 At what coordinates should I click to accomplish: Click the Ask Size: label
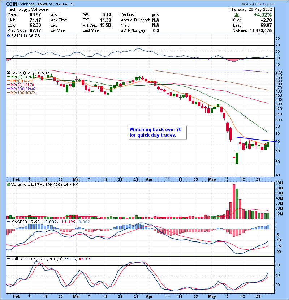[x=59, y=20]
